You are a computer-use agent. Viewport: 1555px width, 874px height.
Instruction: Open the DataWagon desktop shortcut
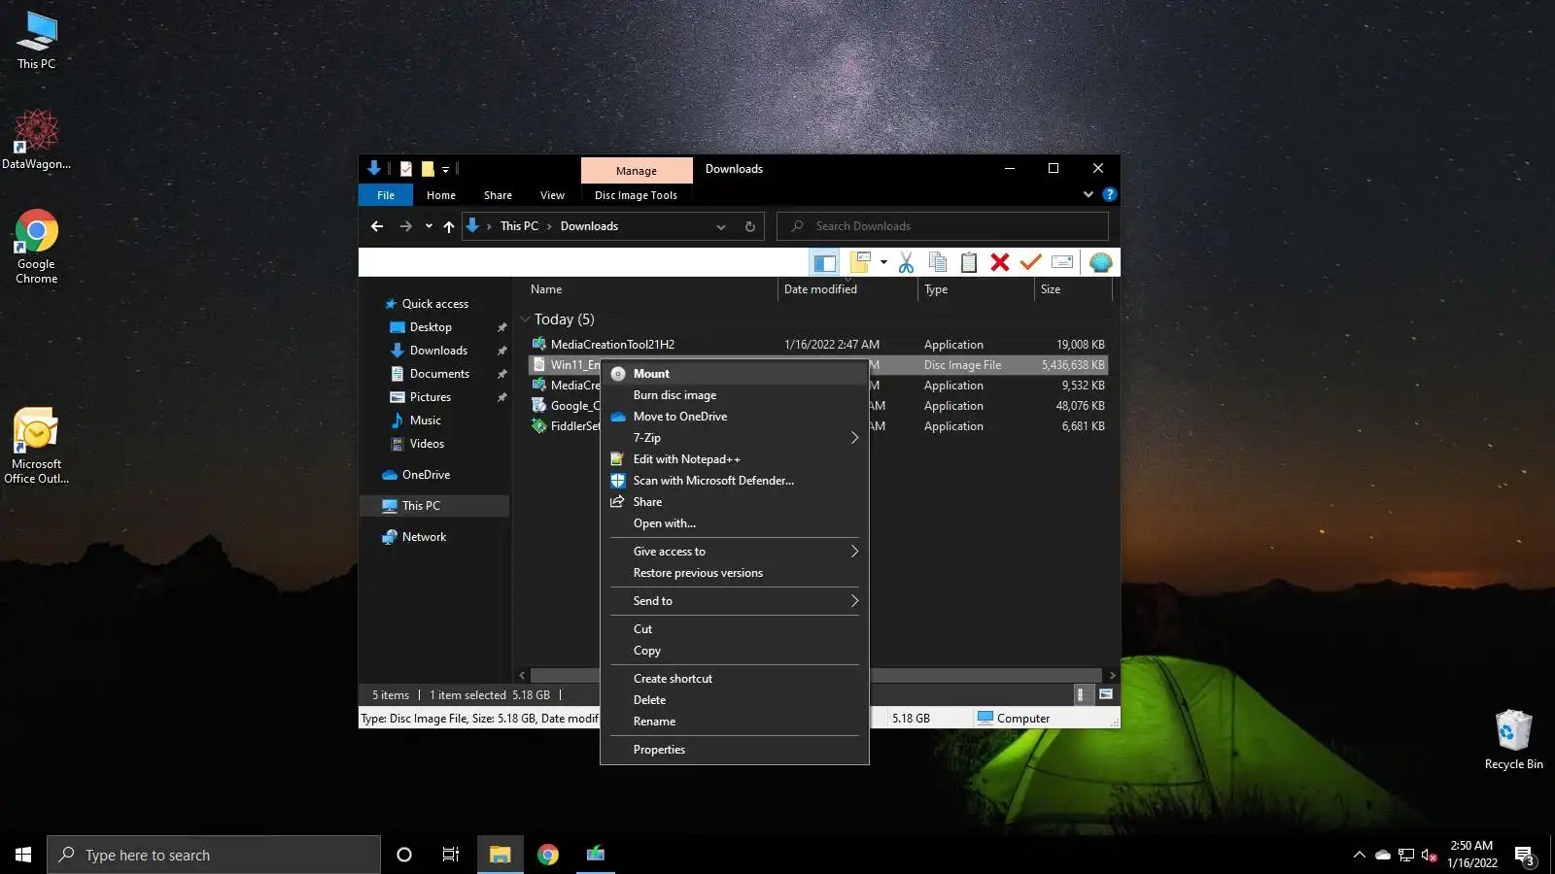coord(37,140)
